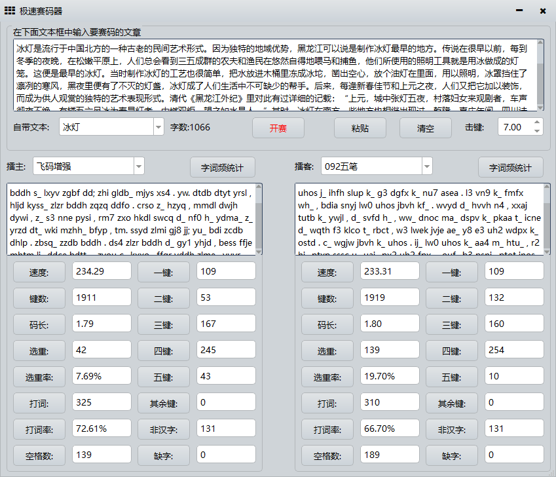Image resolution: width=556 pixels, height=477 pixels.
Task: Click the left code output scrollbar
Action: point(259,219)
